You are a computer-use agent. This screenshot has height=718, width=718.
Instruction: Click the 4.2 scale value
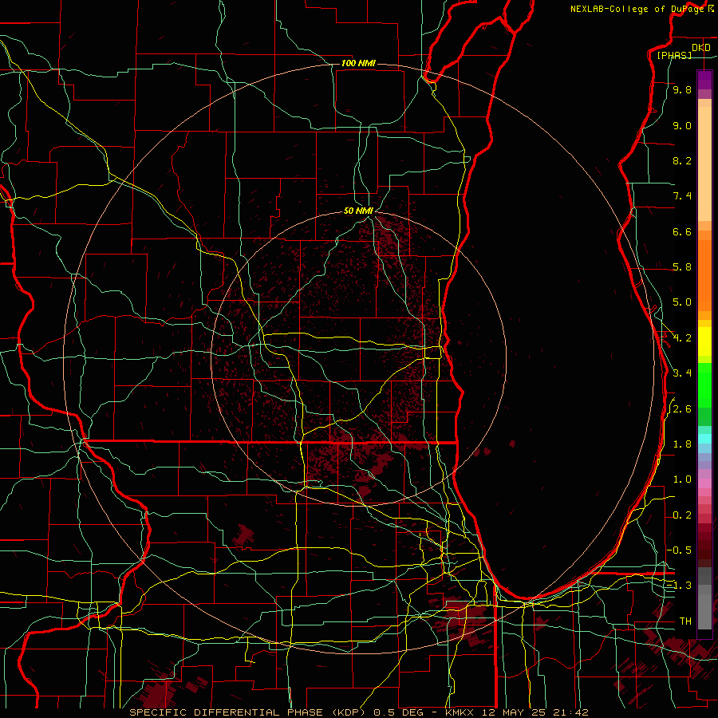tap(682, 338)
